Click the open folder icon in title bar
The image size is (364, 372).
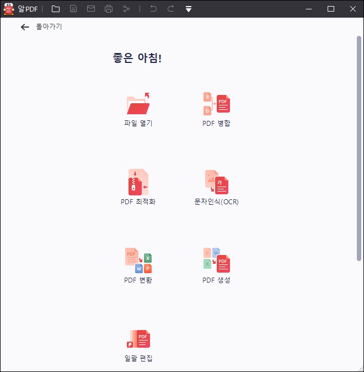tap(56, 9)
